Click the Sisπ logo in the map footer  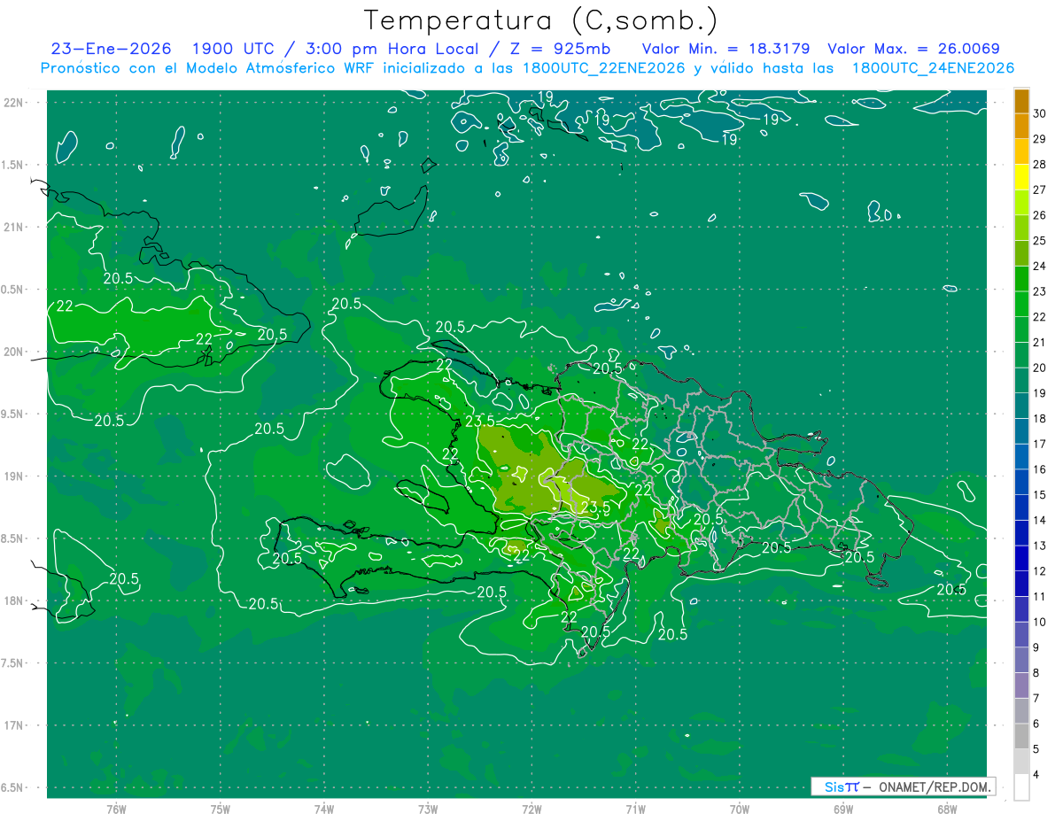(x=841, y=786)
